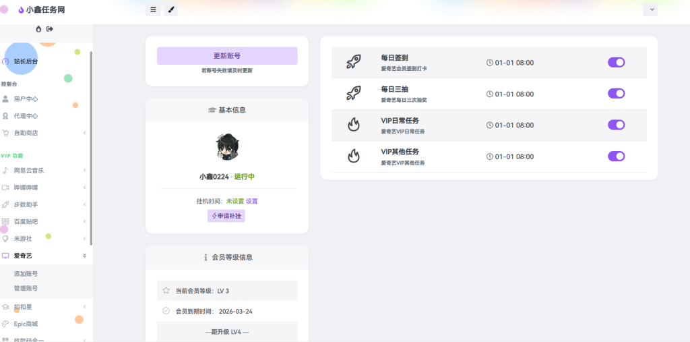This screenshot has height=342, width=690.
Task: Select 添加账号 under 爱奇艺
Action: tap(26, 274)
